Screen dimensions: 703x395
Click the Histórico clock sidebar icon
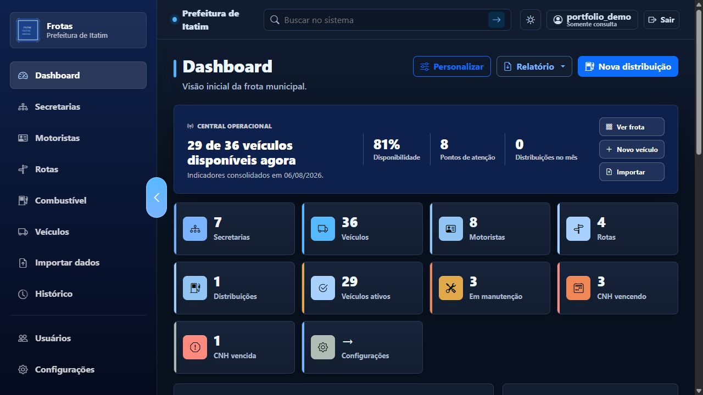click(x=23, y=294)
